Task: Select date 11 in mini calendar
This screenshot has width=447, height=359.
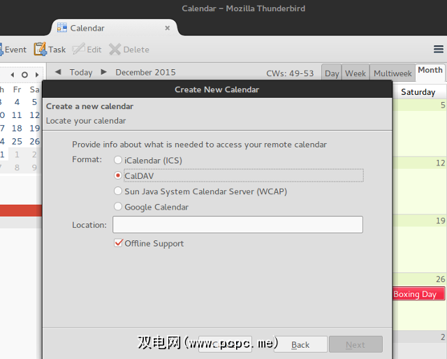Action: coord(17,115)
